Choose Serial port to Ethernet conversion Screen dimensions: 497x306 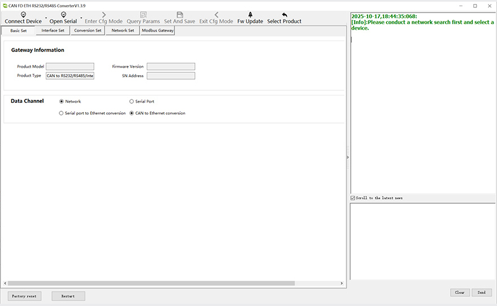(x=62, y=113)
